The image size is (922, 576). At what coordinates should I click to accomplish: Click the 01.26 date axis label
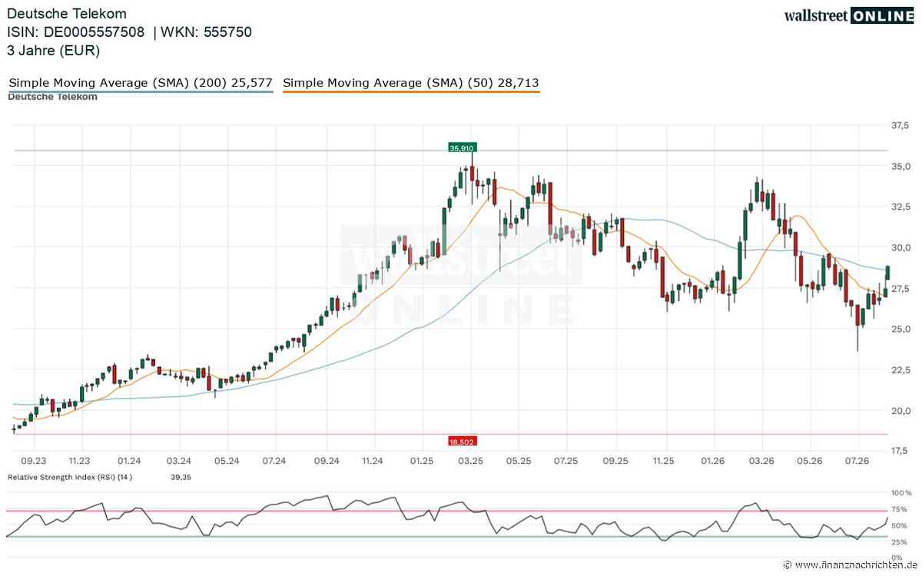714,460
